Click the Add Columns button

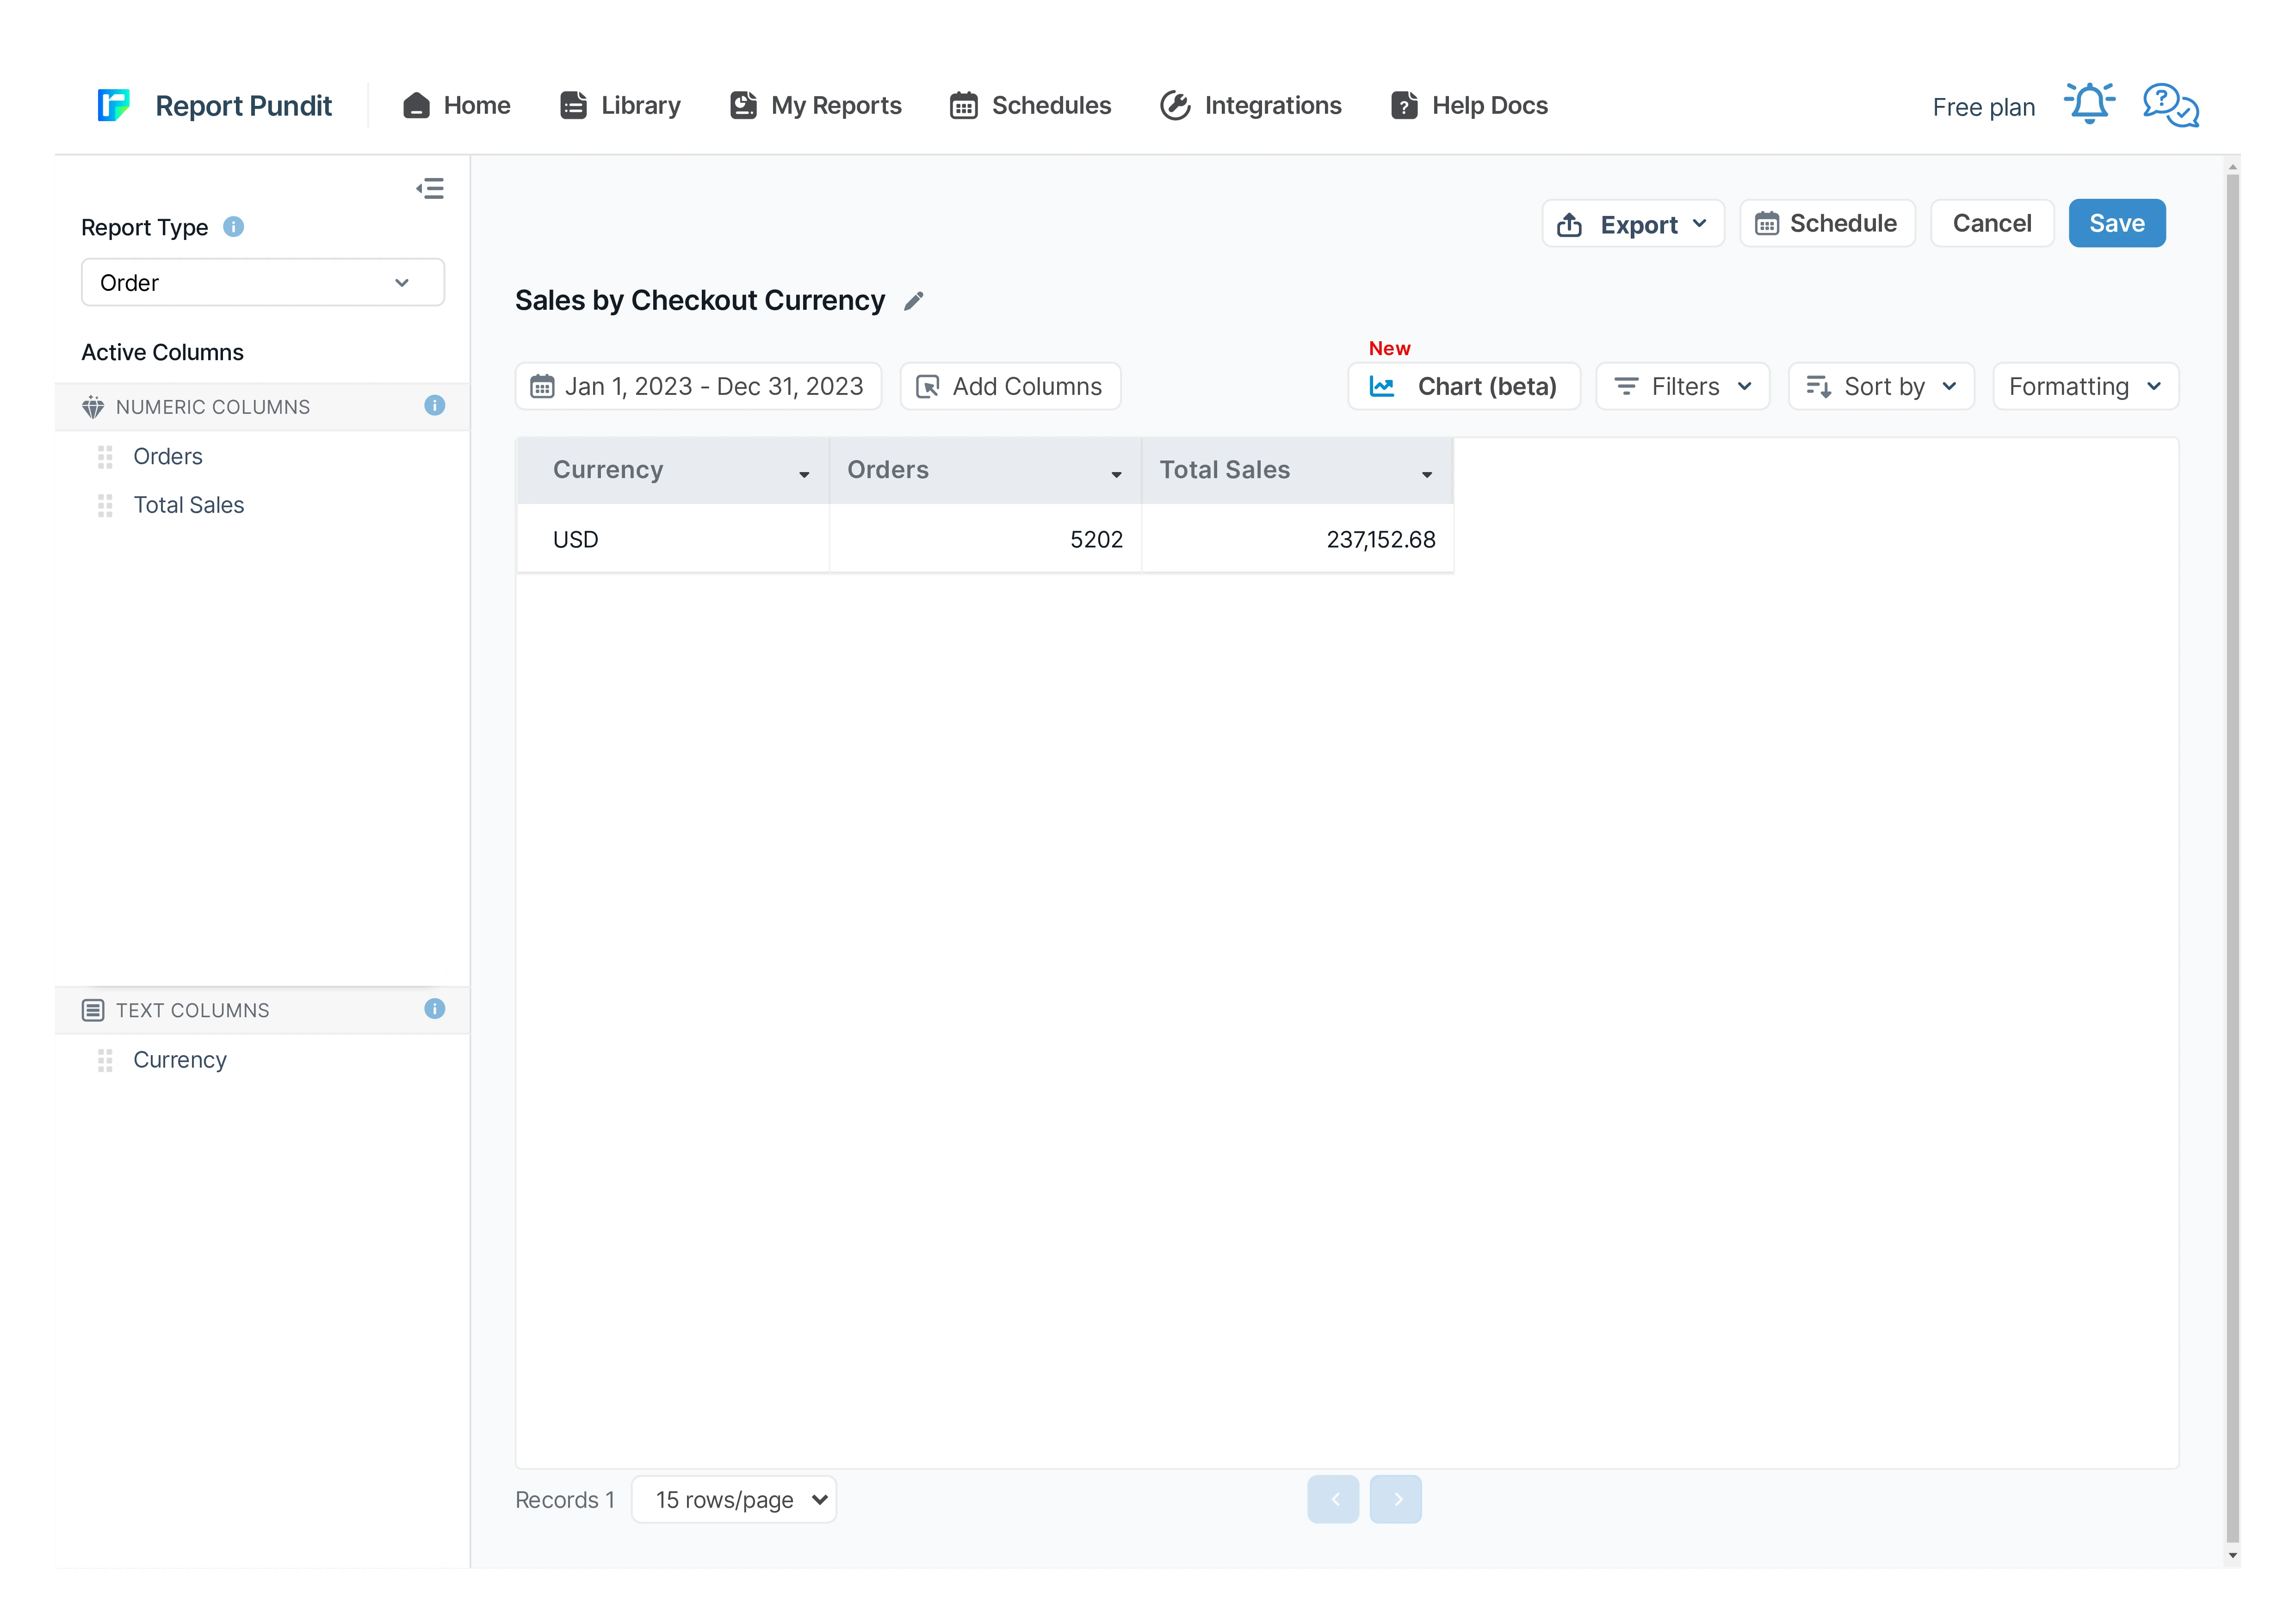(x=1010, y=387)
